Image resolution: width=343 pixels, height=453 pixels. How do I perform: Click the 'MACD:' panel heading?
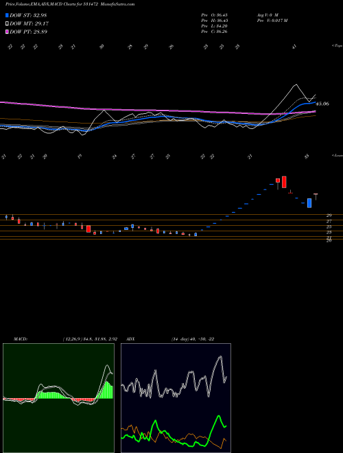(x=20, y=339)
